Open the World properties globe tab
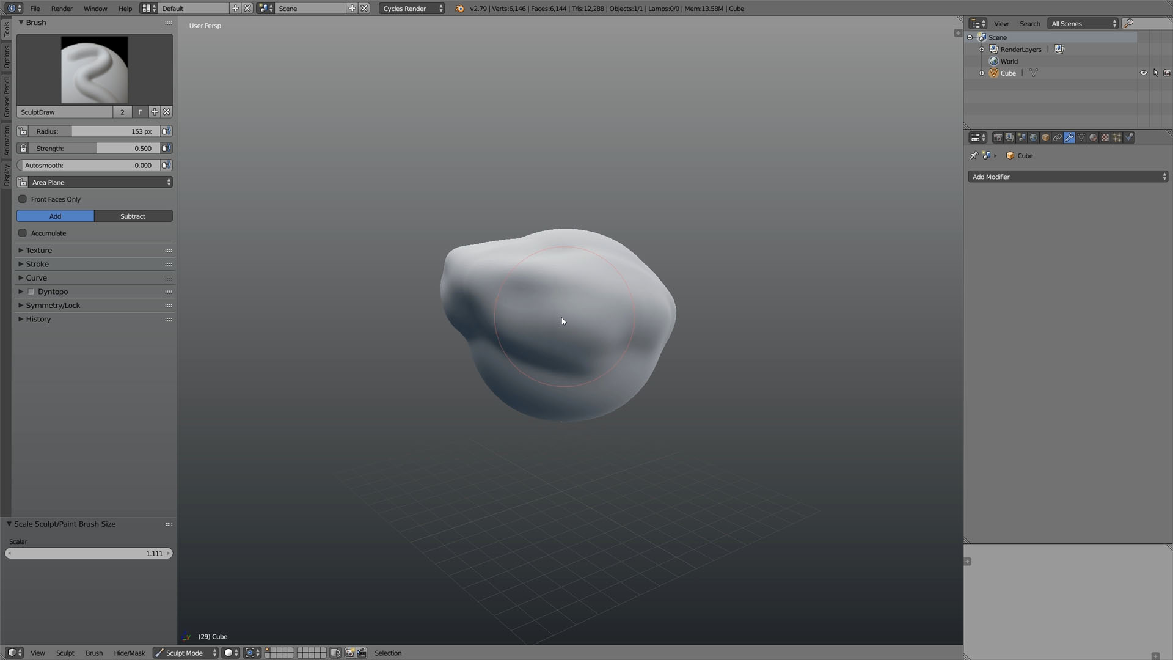1173x660 pixels. click(1033, 137)
